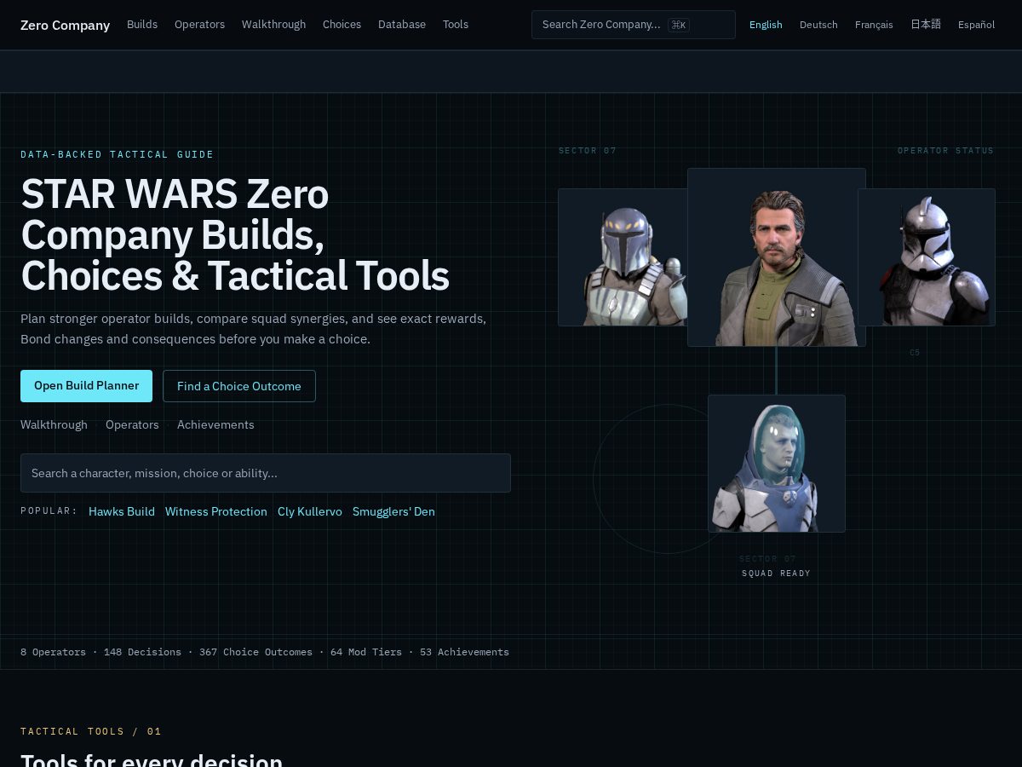Open popular search Witness Protection
The image size is (1022, 767).
[216, 511]
